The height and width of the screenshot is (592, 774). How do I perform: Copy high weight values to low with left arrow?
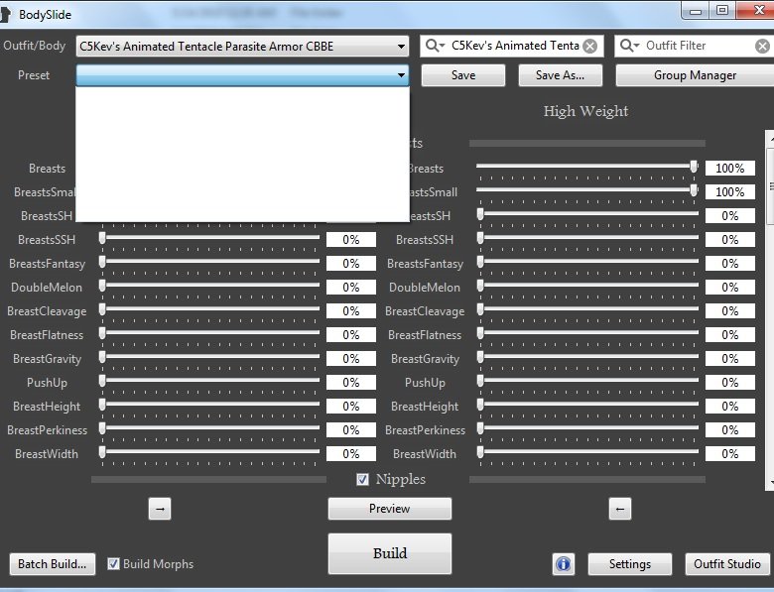click(x=620, y=509)
